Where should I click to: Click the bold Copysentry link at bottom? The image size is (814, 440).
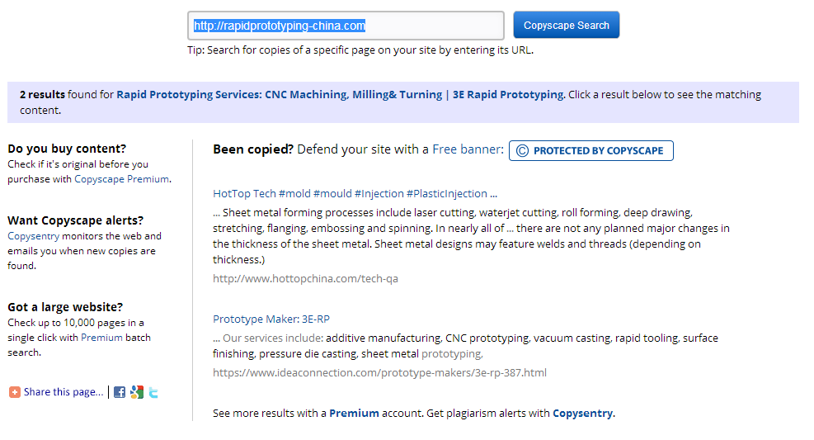pos(582,413)
